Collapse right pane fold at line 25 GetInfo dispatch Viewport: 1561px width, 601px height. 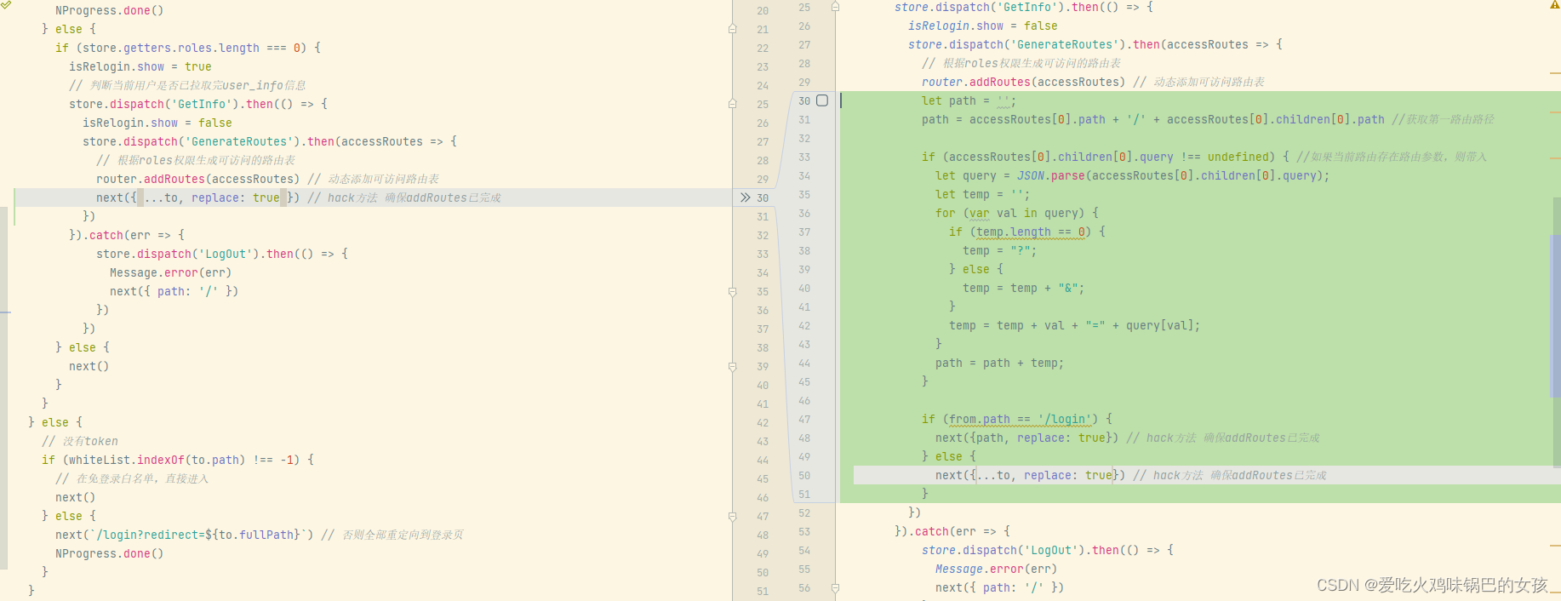835,7
